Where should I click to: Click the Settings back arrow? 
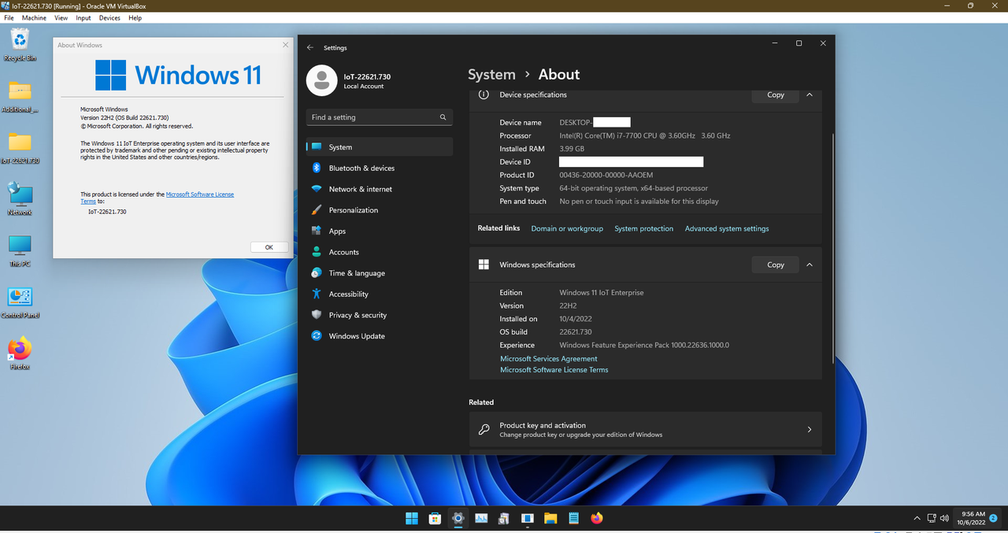pos(310,48)
